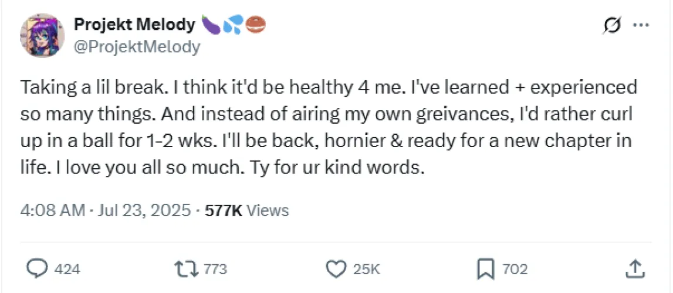The image size is (673, 293).
Task: Click the water droplets emoji
Action: point(234,25)
